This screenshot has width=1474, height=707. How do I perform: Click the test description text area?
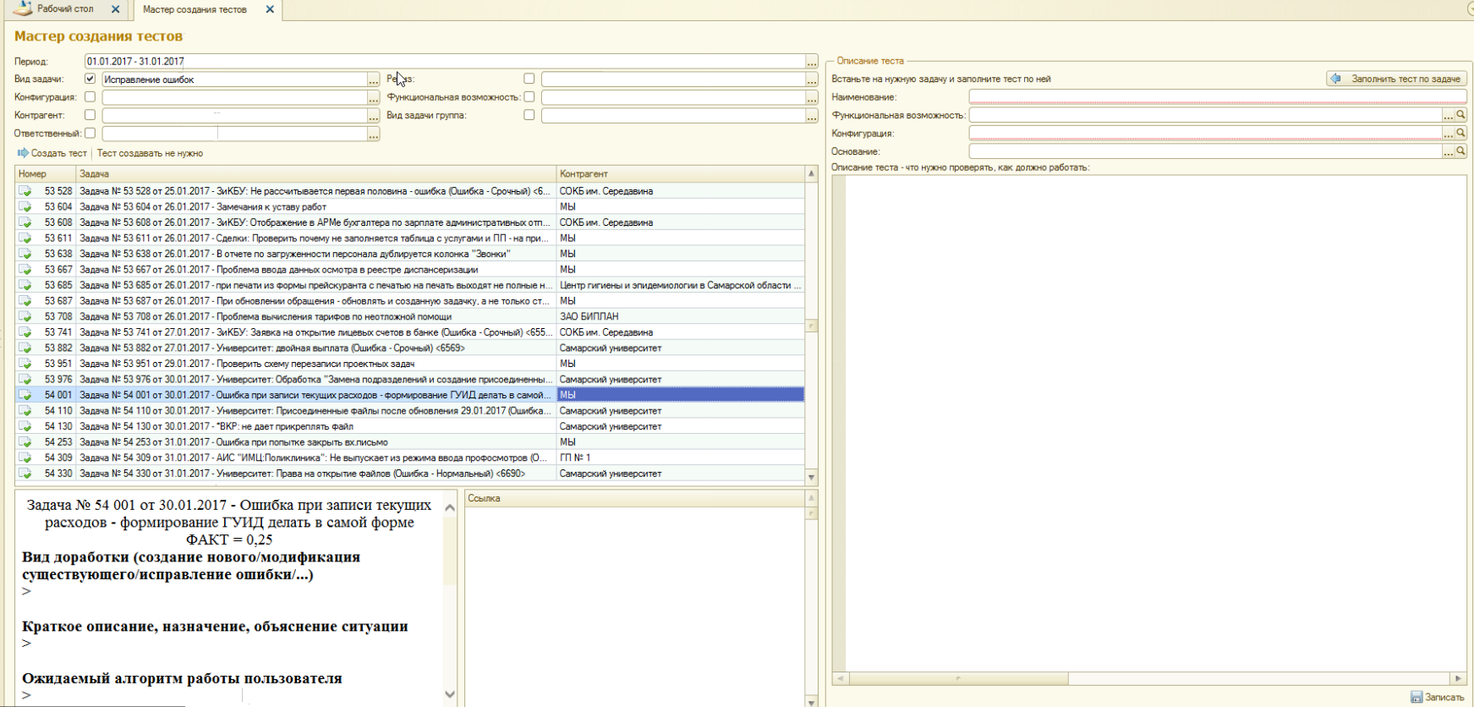coord(1156,423)
